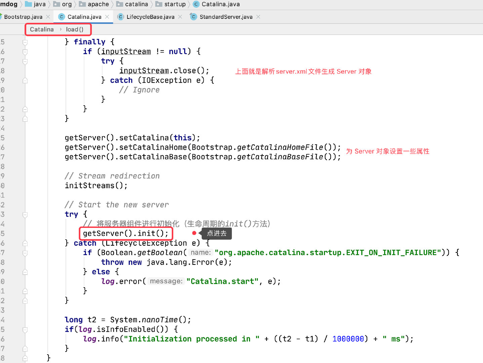The width and height of the screenshot is (483, 363).
Task: Switch to the Bootstrap.java tab
Action: [23, 17]
